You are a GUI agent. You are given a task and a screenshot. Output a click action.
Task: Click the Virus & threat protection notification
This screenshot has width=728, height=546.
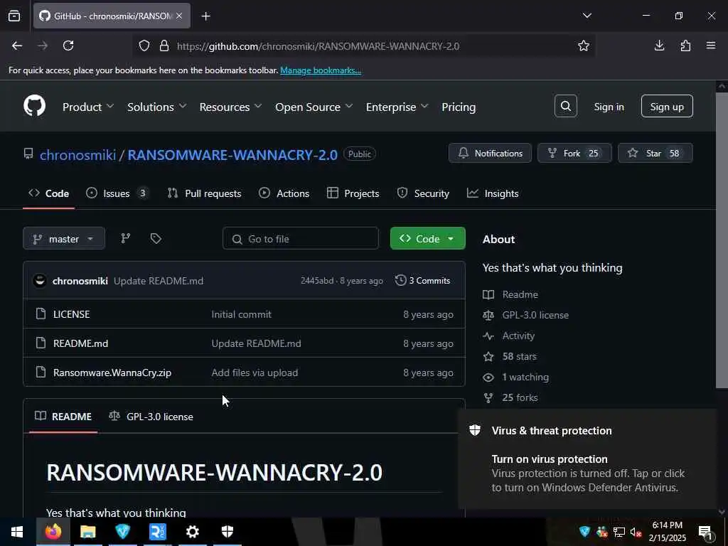pos(587,459)
